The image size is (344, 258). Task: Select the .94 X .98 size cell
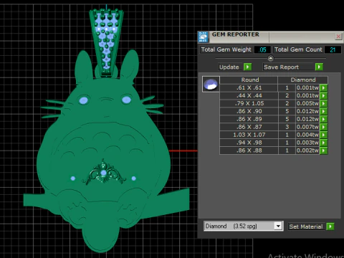pos(249,143)
